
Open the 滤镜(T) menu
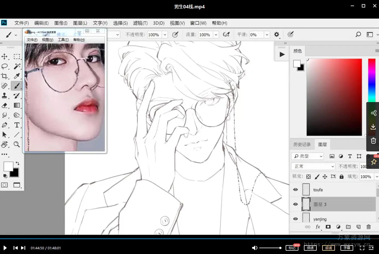[140, 23]
